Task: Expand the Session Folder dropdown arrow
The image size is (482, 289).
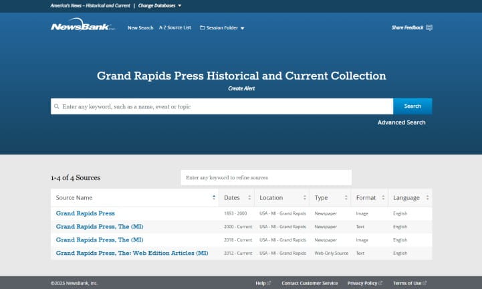Action: [242, 28]
